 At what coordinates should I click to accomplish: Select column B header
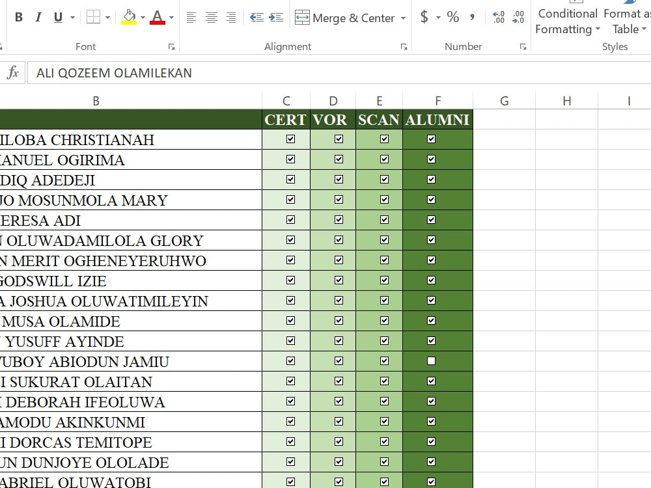96,101
